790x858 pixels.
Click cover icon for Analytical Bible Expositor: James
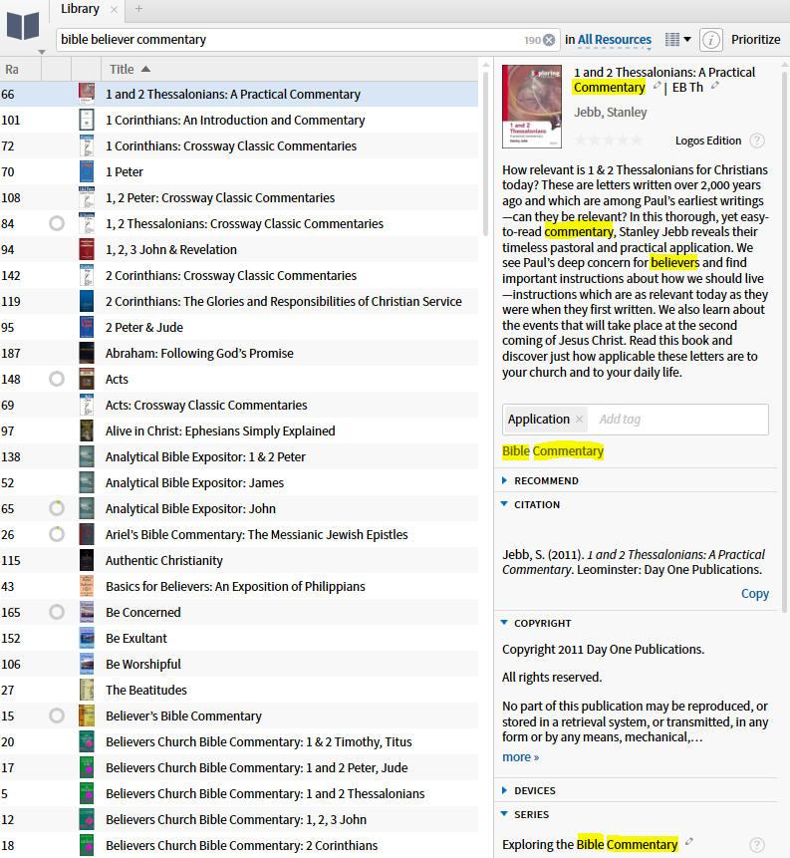pyautogui.click(x=87, y=482)
